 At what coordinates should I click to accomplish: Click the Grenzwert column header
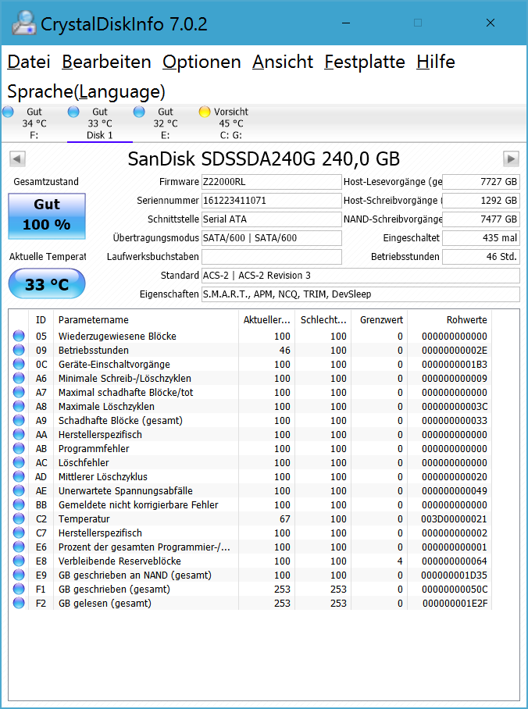tap(379, 319)
